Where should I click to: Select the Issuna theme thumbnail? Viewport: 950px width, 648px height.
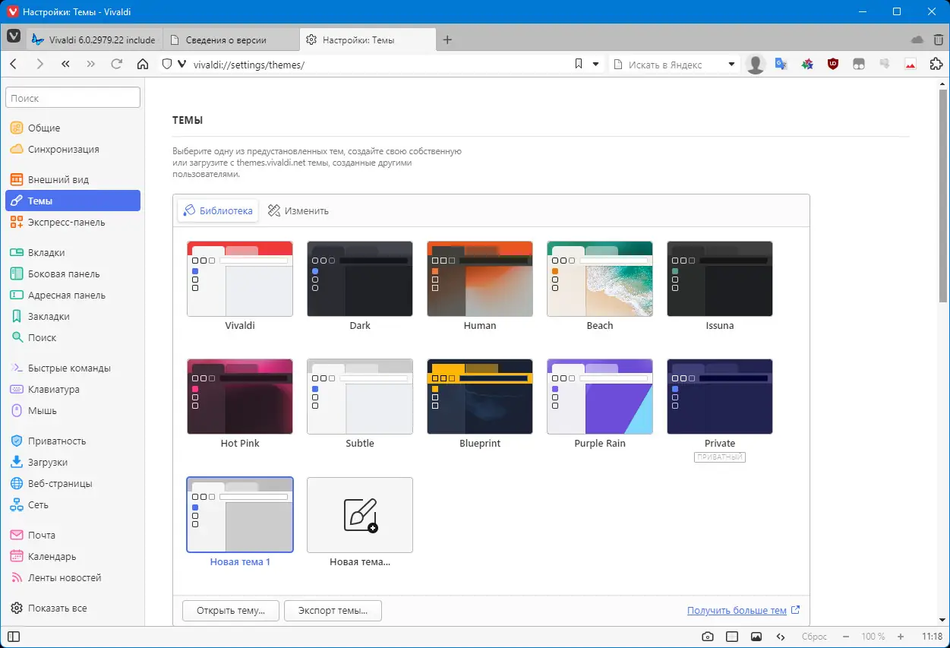click(720, 279)
